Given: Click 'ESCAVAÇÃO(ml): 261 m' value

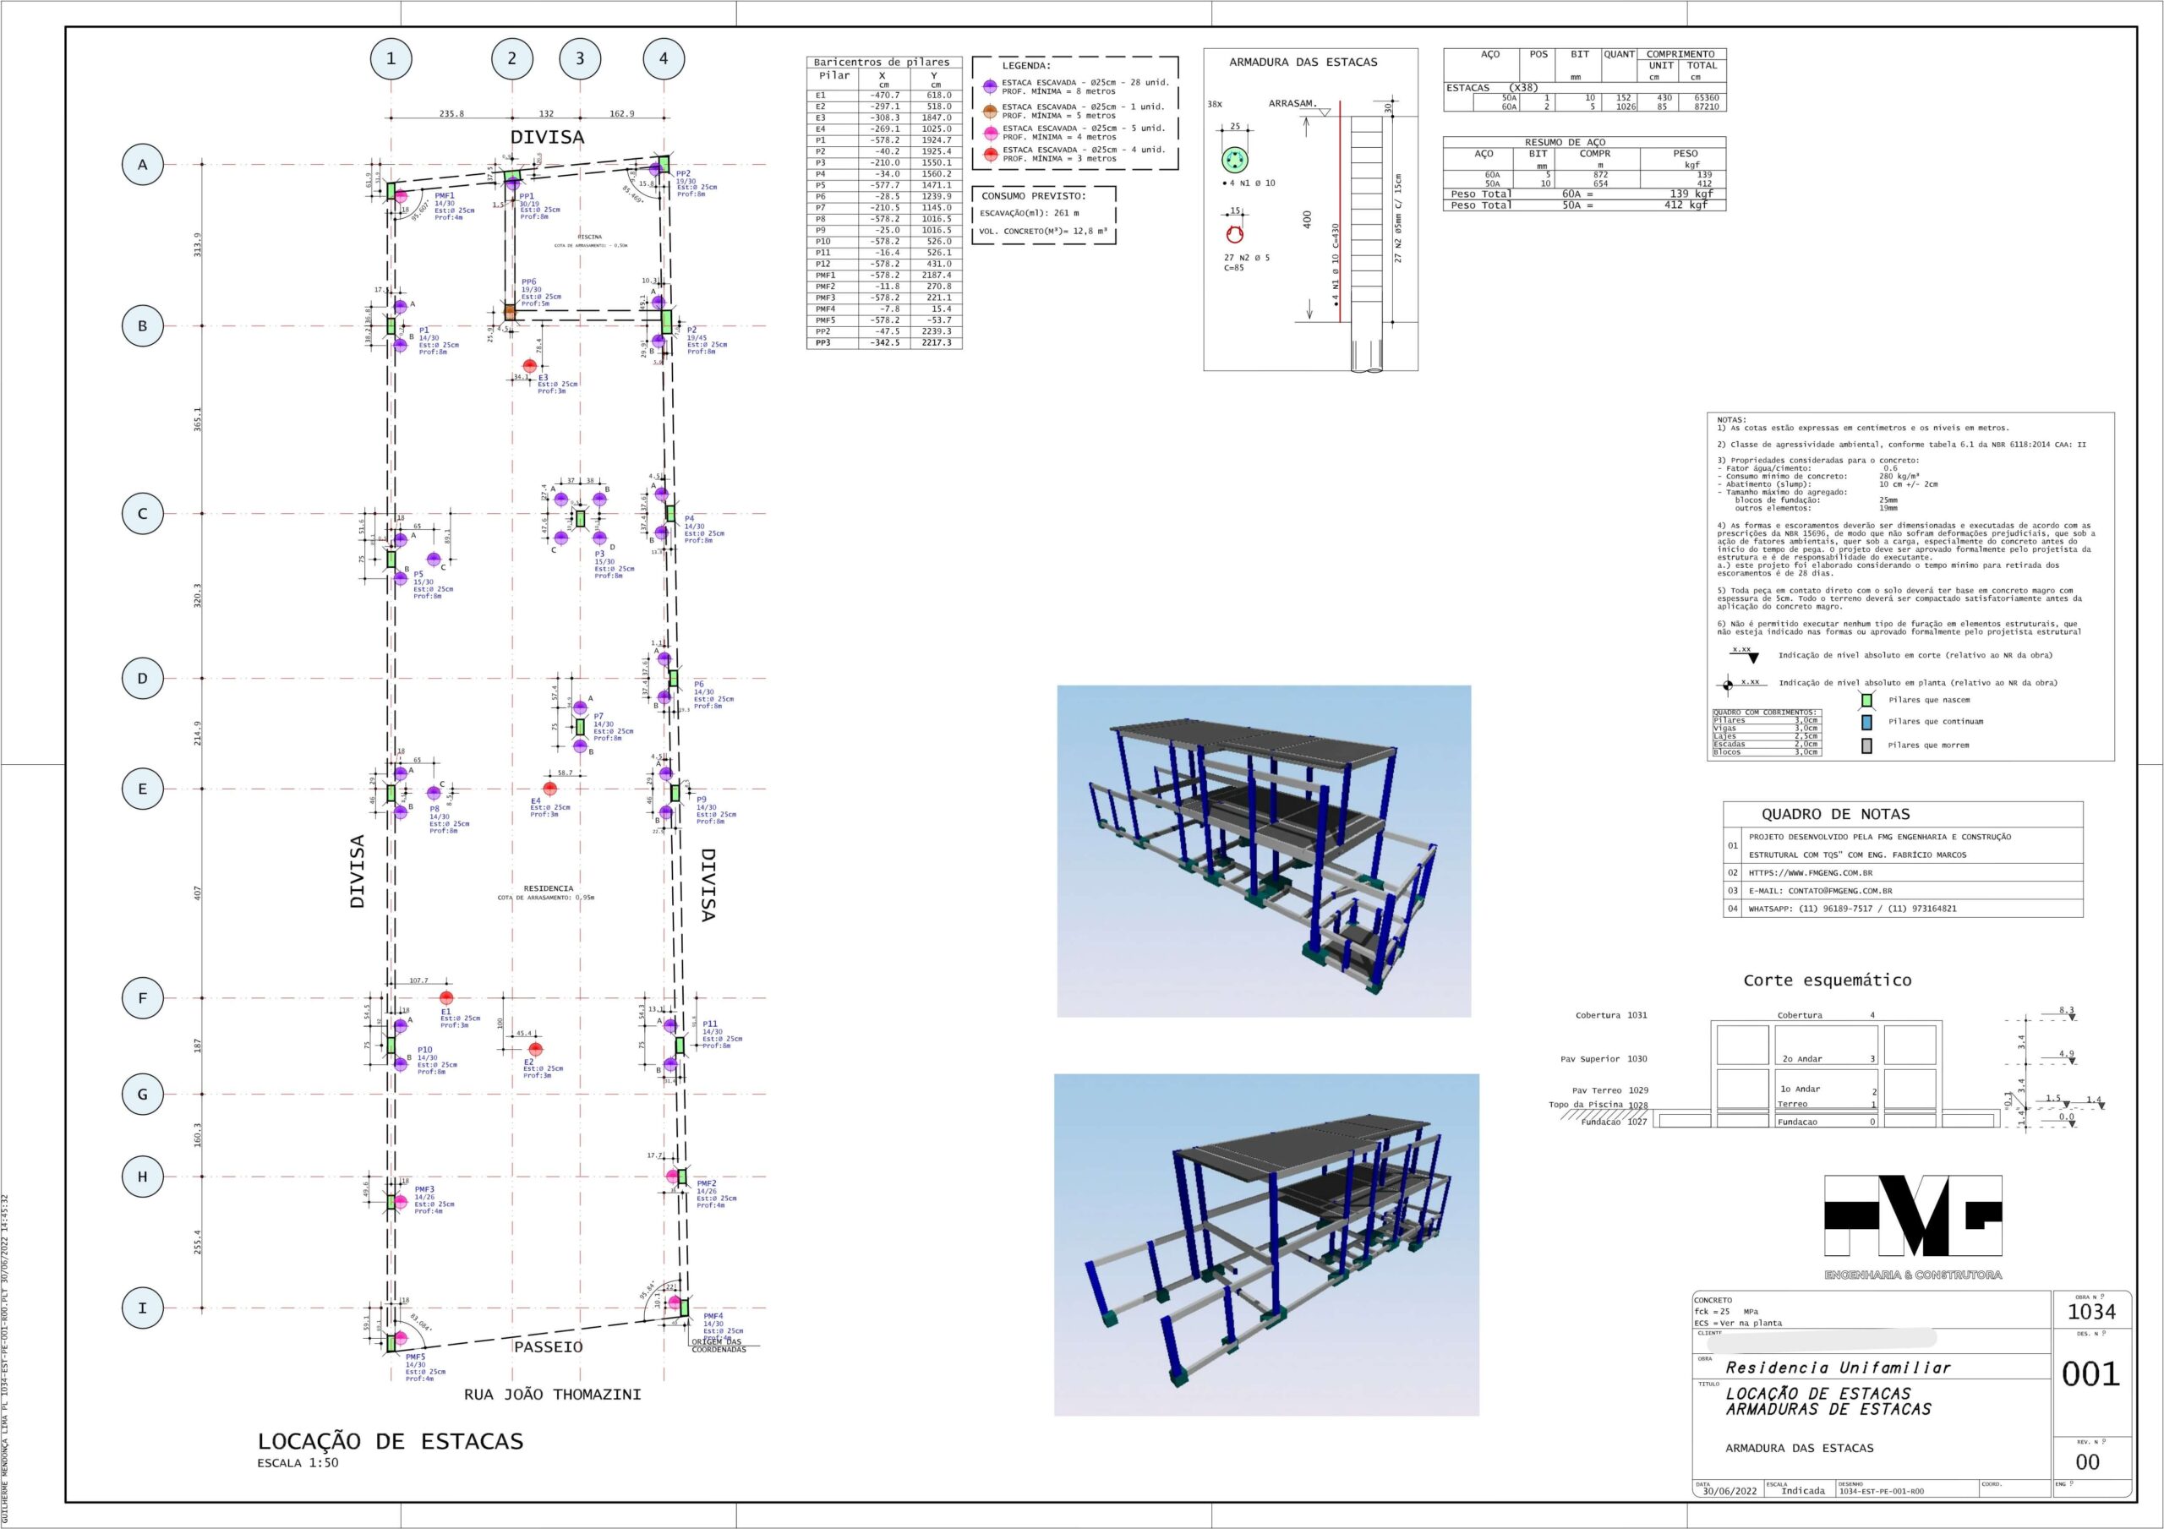Looking at the screenshot, I should click(1030, 213).
